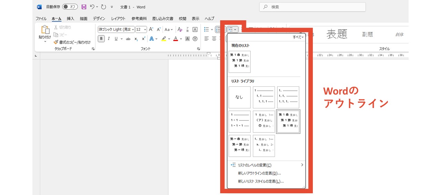Switch to the 挿入 tab
441x195 pixels.
70,19
